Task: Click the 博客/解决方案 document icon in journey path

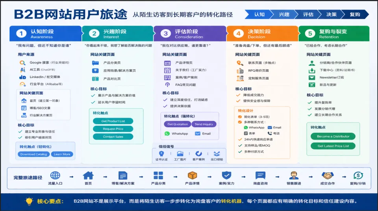Action: tap(123, 175)
